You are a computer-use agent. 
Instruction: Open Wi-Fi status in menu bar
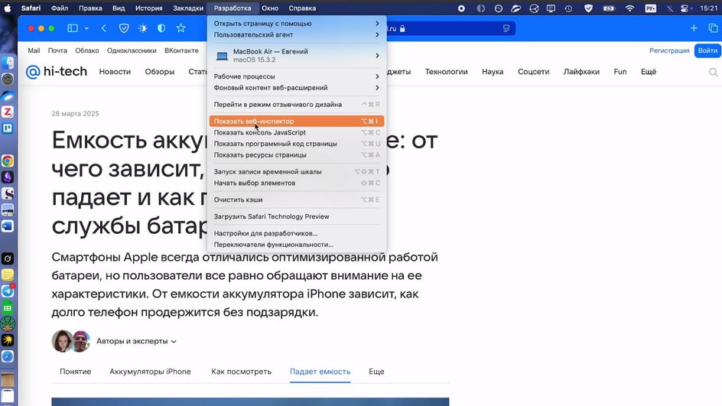(629, 8)
